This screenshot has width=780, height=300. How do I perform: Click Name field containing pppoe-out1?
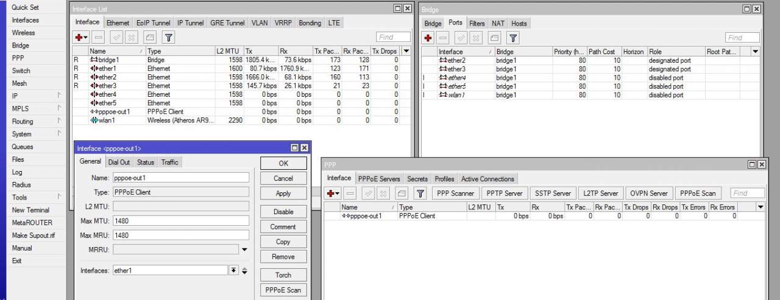coord(181,178)
